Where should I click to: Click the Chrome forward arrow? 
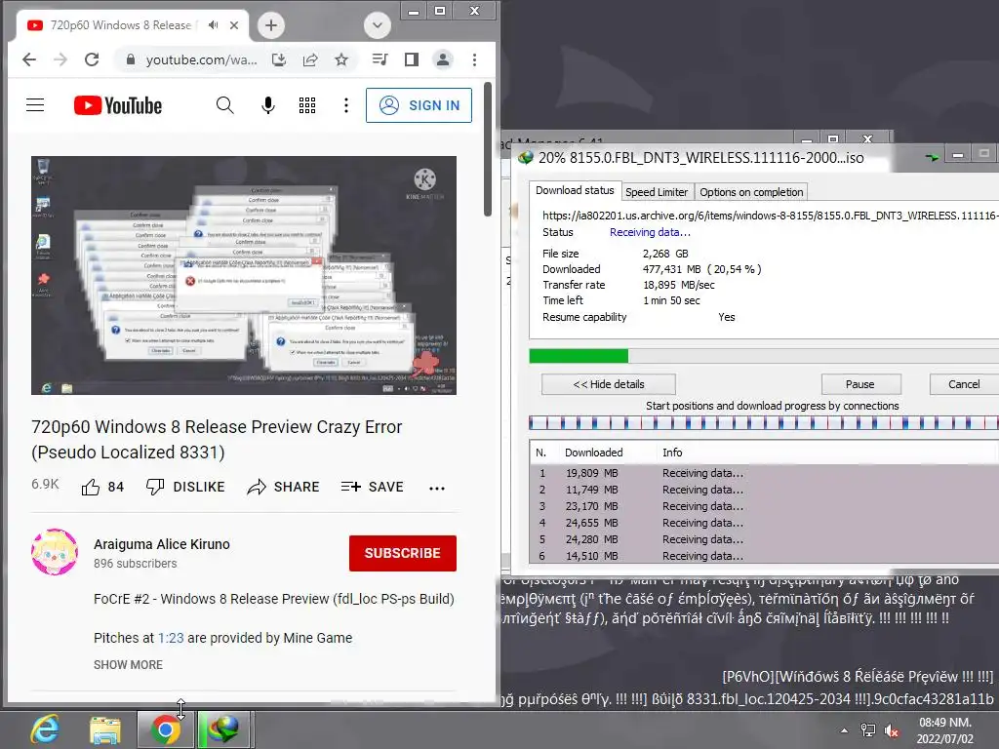click(x=60, y=59)
